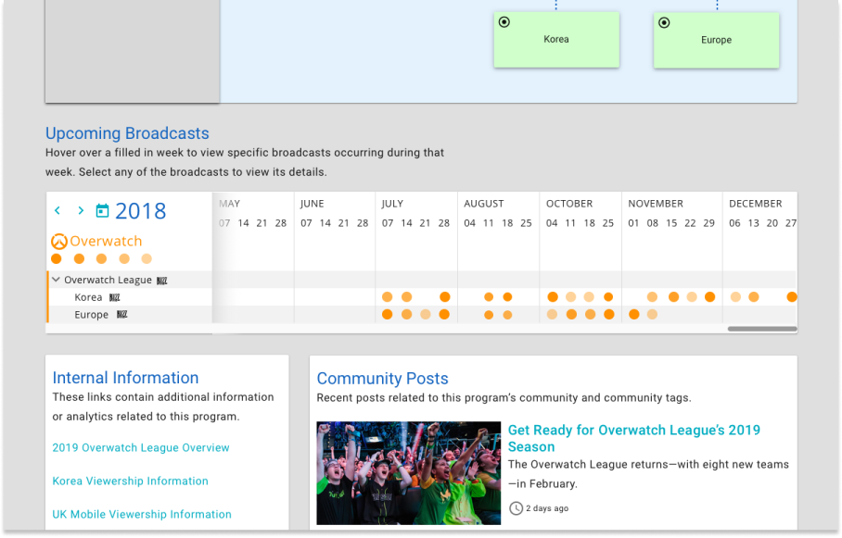Open the Korea Viewership Information link

point(130,482)
